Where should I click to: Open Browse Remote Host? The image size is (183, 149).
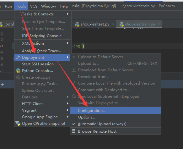tap(116, 131)
